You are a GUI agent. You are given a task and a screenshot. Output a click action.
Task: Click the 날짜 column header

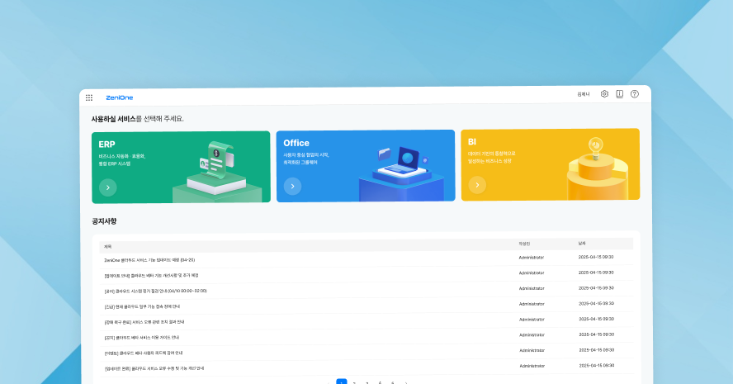coord(582,244)
